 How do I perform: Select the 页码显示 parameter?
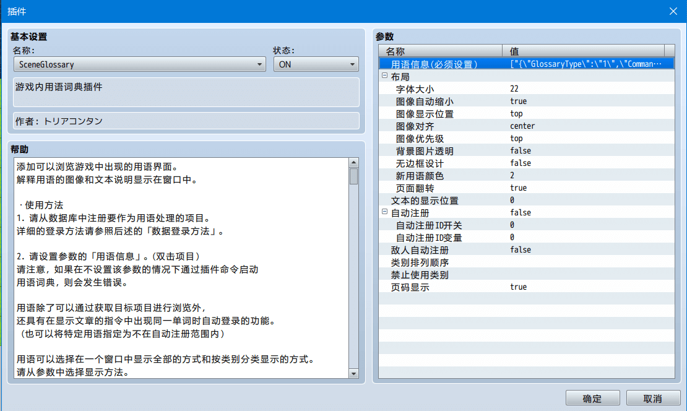(526, 287)
